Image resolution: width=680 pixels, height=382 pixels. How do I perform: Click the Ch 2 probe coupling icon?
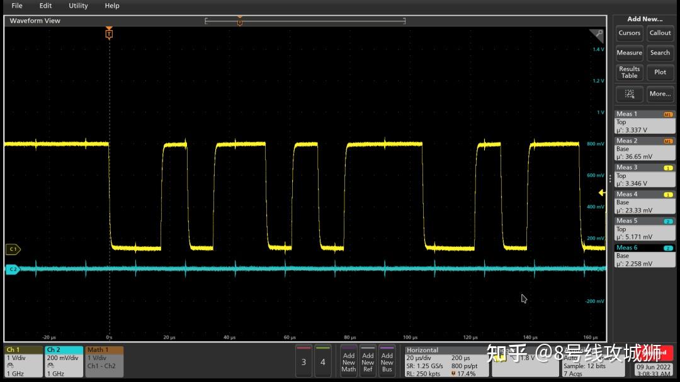tap(51, 366)
